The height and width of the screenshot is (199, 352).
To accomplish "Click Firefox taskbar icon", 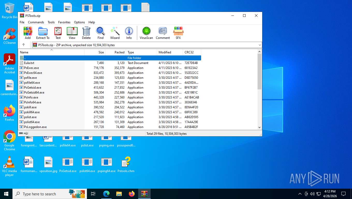I will [132, 194].
